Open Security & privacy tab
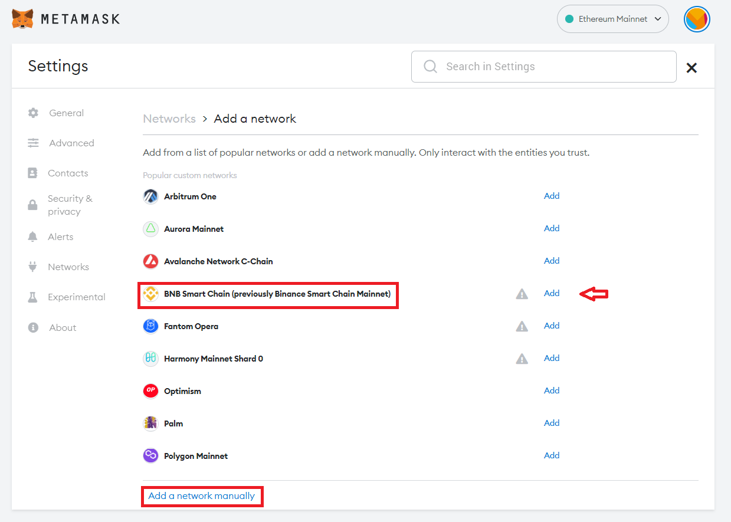Viewport: 731px width, 522px height. click(x=70, y=205)
